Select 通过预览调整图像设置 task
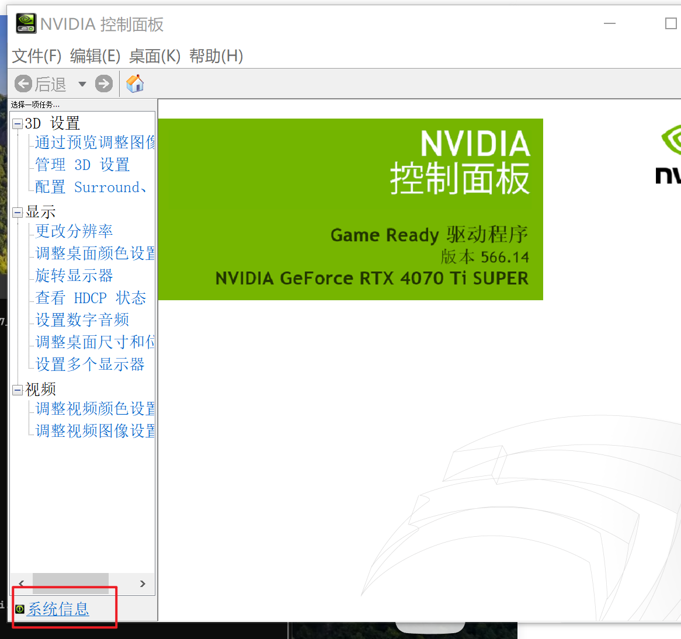 [95, 143]
